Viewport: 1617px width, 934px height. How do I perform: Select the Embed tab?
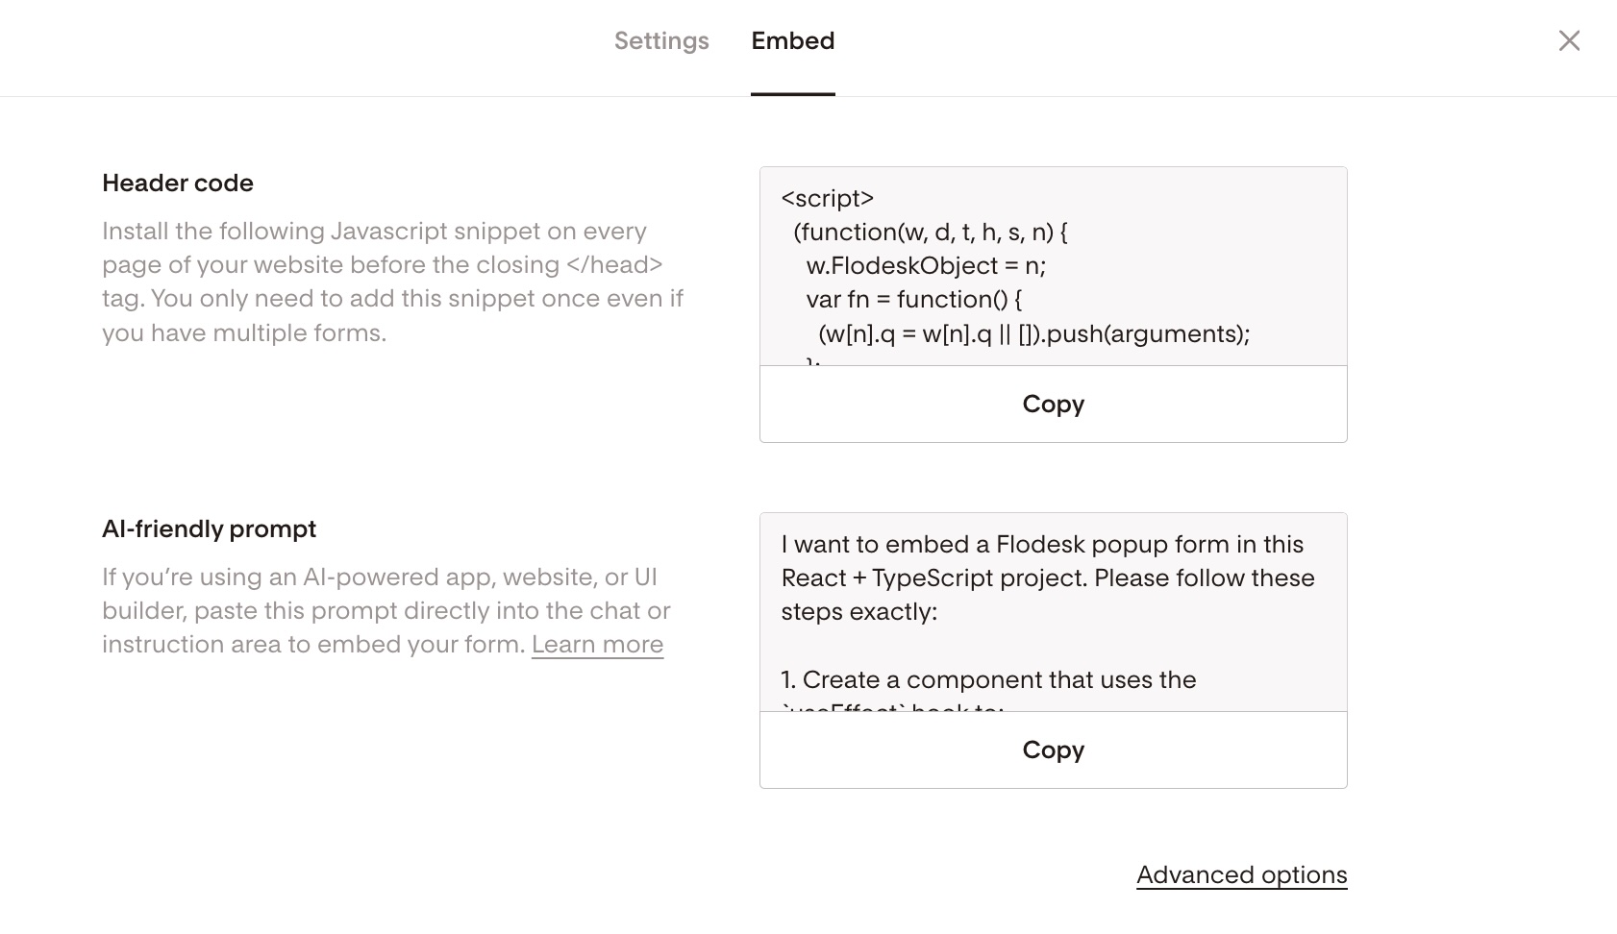tap(793, 41)
